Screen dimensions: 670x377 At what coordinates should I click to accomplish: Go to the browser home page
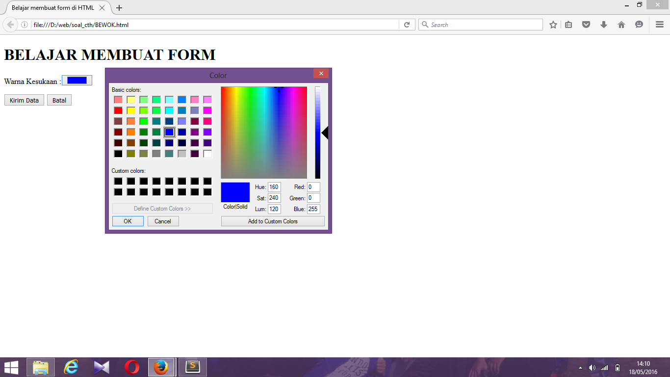tap(621, 24)
